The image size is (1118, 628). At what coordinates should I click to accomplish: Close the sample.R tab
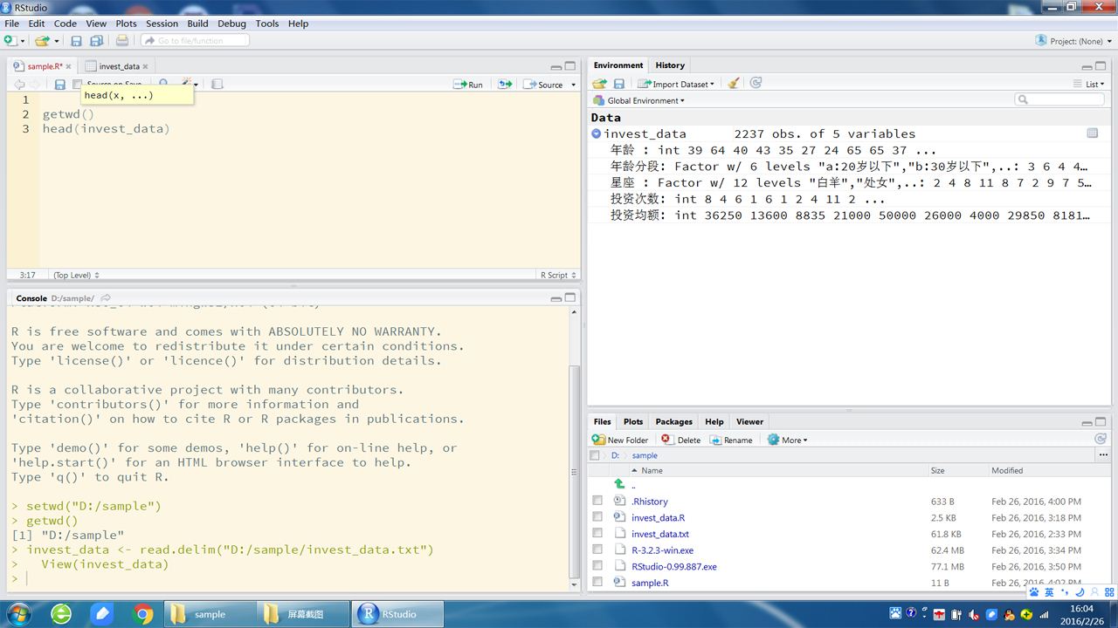pyautogui.click(x=69, y=66)
